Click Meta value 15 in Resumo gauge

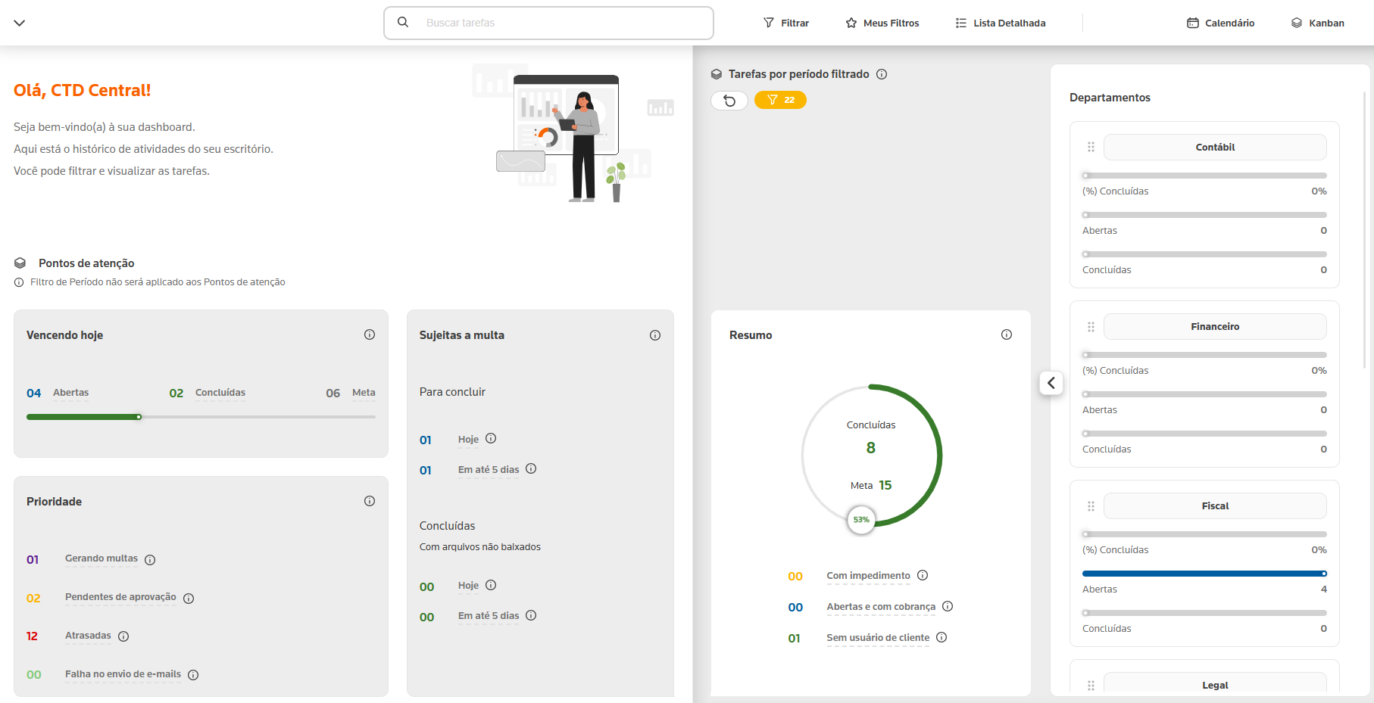click(885, 485)
